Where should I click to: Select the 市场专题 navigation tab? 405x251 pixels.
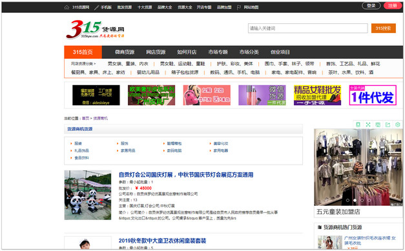pyautogui.click(x=218, y=52)
